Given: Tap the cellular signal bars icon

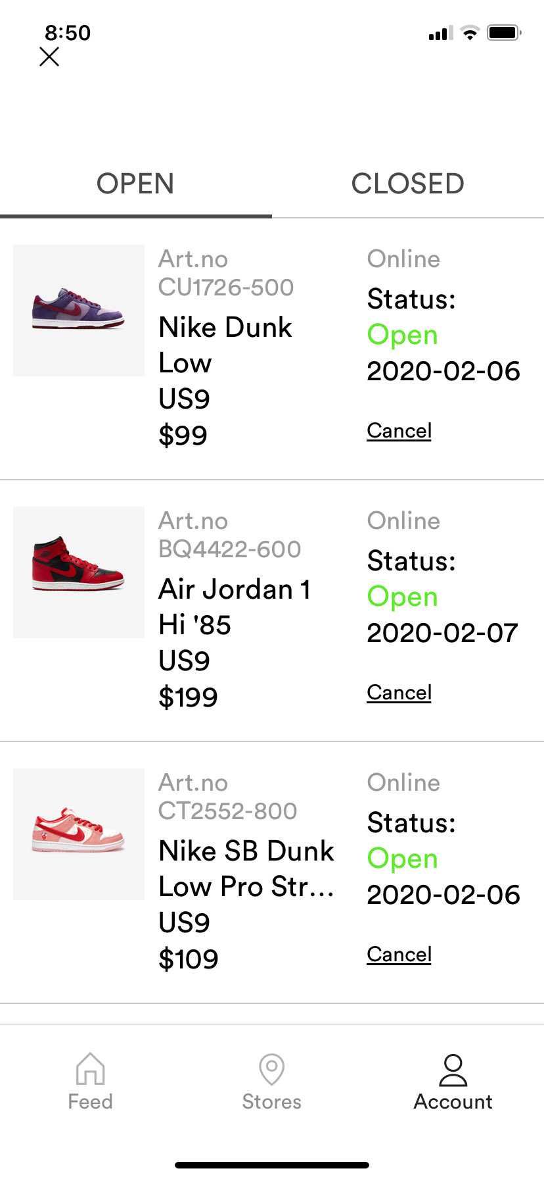Looking at the screenshot, I should [440, 33].
